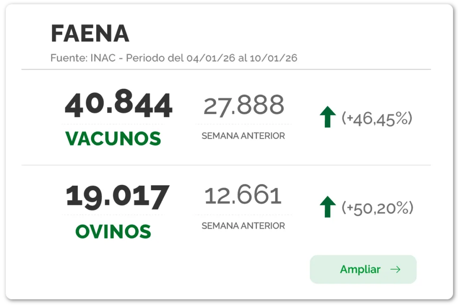Click the 19.017 ovinos figure

118,197
